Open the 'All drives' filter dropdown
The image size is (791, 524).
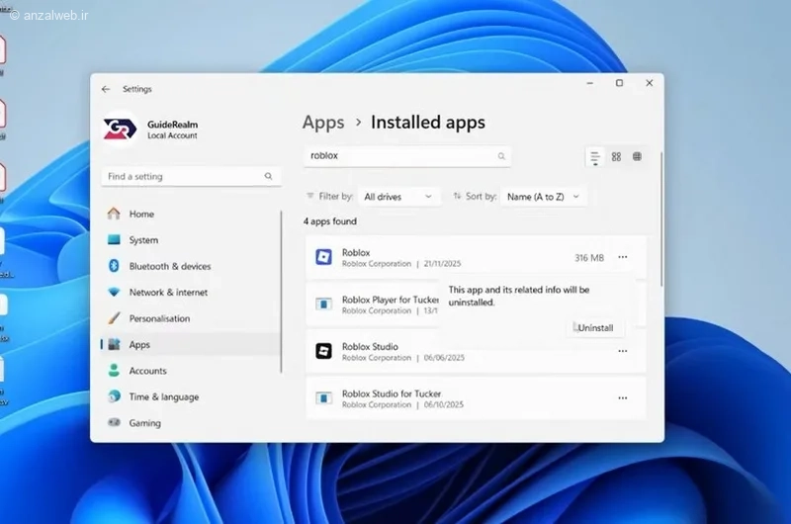[398, 197]
